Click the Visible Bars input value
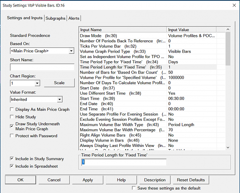 coord(180,52)
